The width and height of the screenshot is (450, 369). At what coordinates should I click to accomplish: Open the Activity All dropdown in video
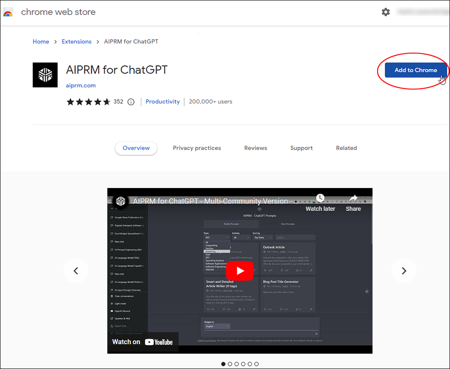[241, 238]
